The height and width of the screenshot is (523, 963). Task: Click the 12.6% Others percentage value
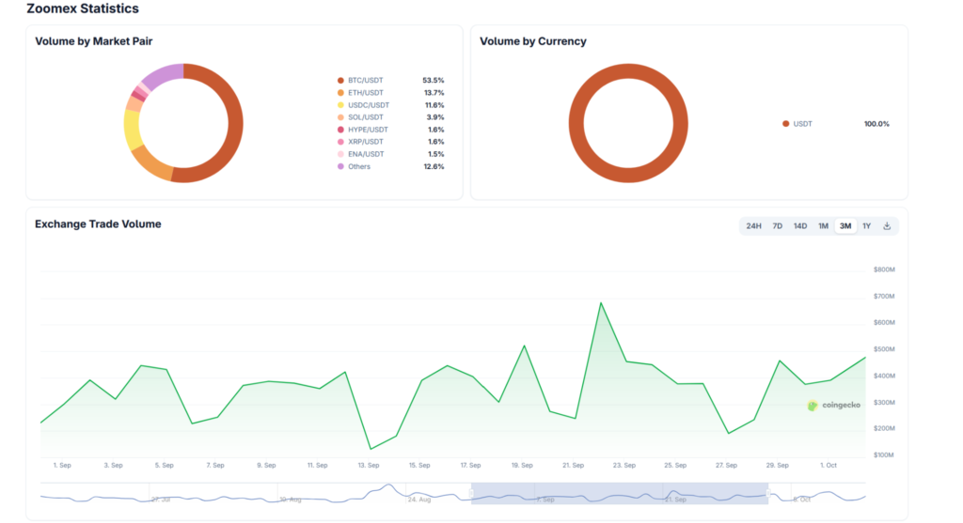click(434, 166)
